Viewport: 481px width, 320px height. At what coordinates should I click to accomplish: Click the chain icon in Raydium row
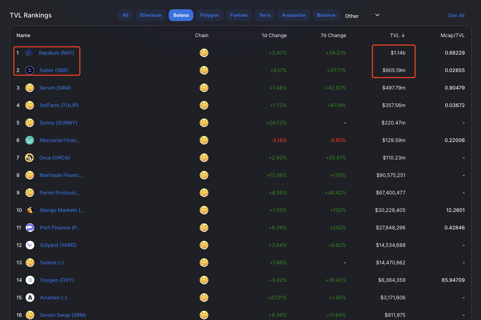(x=204, y=53)
